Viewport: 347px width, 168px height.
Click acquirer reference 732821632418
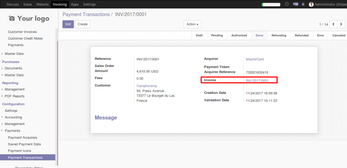257,73
